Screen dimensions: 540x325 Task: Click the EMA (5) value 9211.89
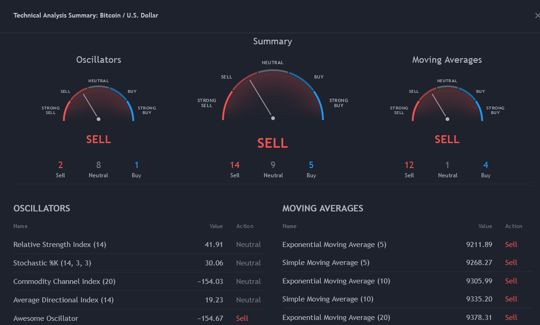[x=479, y=245]
